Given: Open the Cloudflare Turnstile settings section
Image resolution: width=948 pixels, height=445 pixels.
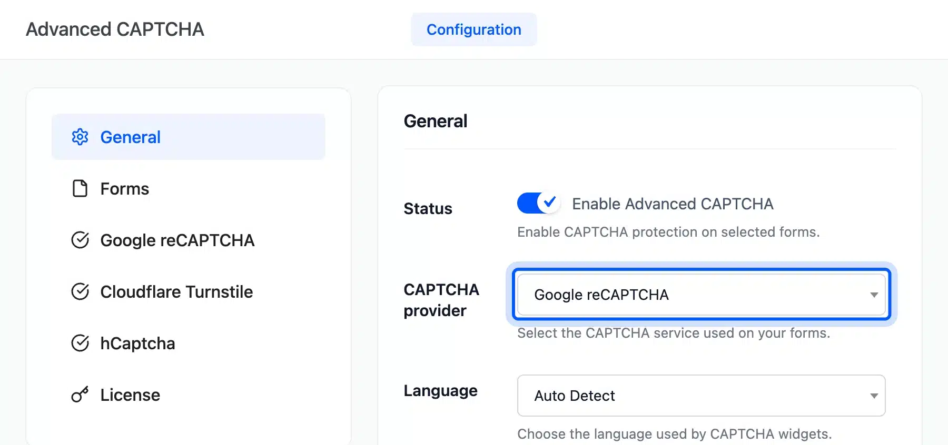Looking at the screenshot, I should 189,291.
